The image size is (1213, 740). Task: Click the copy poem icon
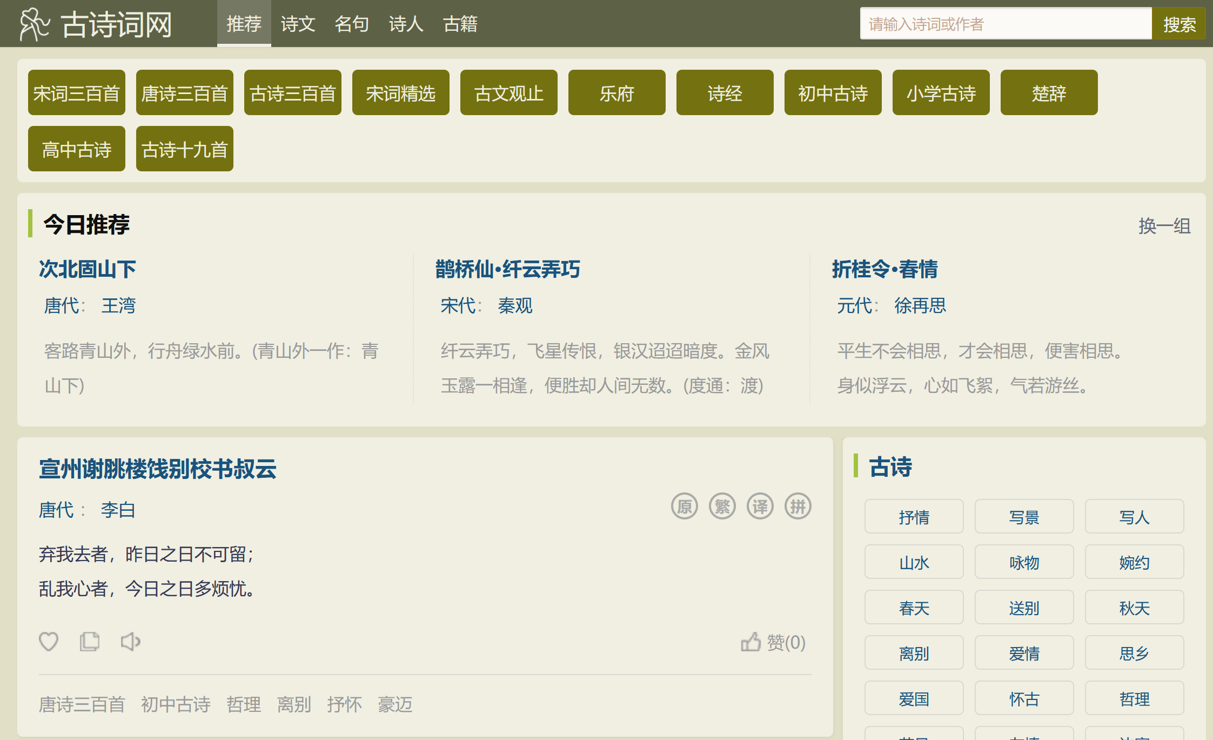pyautogui.click(x=90, y=642)
